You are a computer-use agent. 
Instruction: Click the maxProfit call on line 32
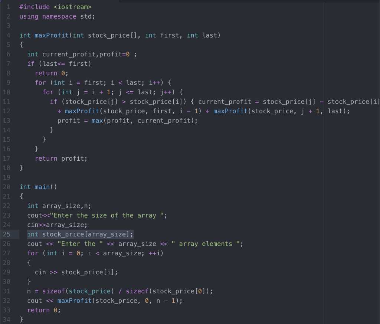coord(75,300)
